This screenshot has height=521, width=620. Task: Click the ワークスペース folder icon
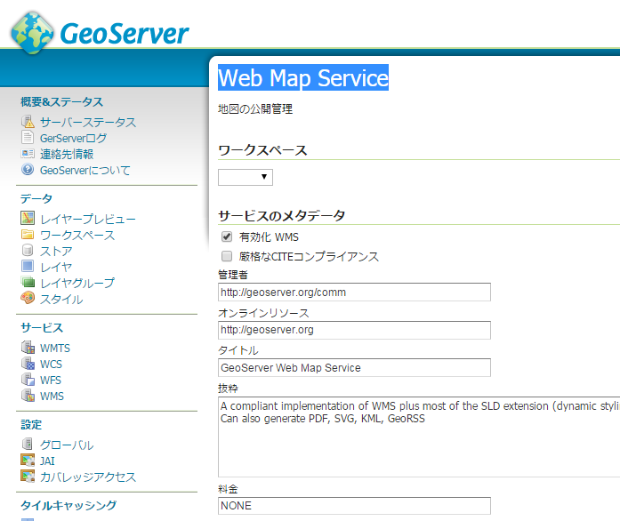28,235
